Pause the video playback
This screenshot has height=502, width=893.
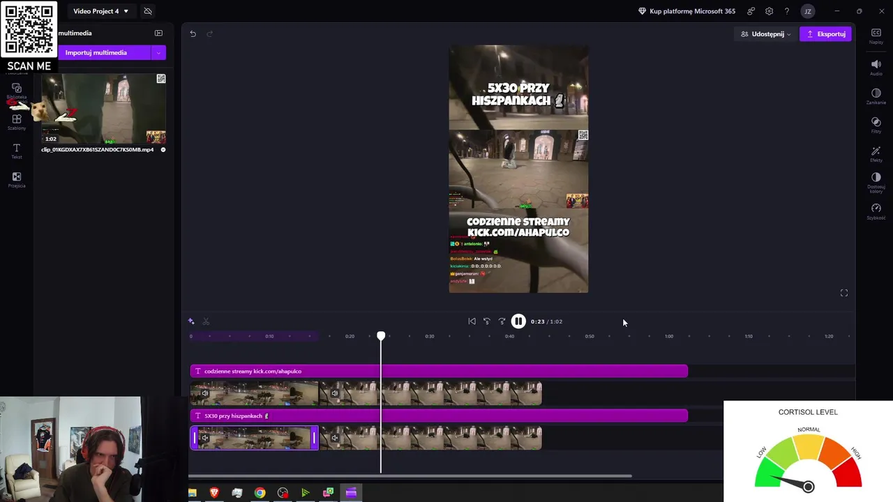[518, 321]
